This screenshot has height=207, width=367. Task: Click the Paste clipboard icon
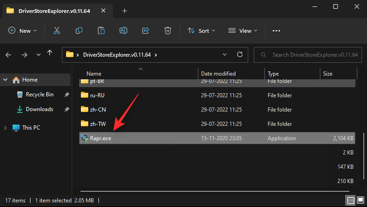[101, 31]
